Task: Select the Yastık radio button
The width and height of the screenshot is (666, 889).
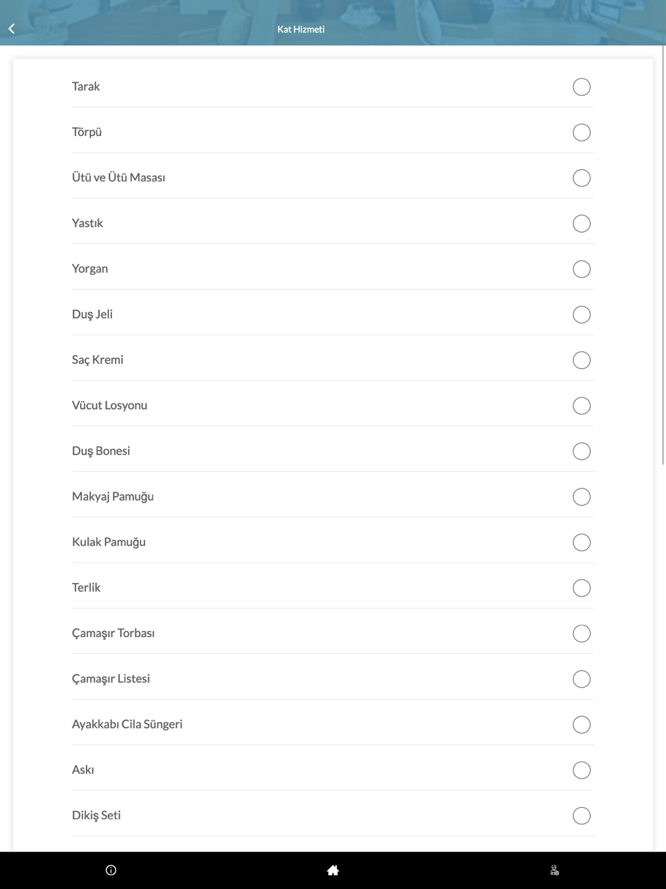Action: point(581,223)
